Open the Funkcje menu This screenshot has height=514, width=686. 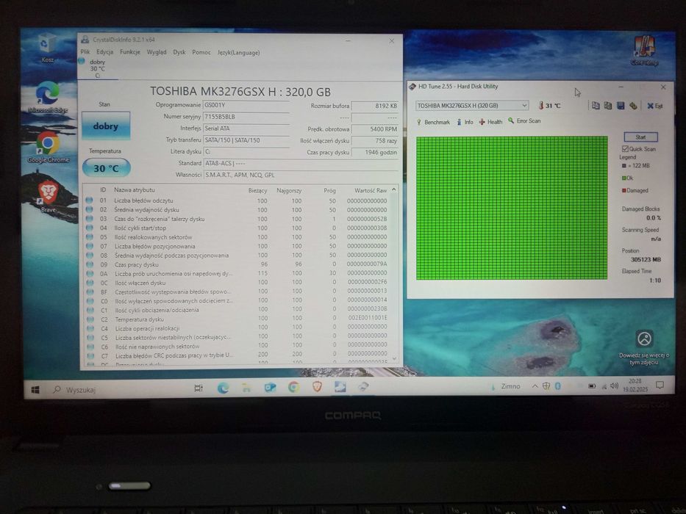130,52
